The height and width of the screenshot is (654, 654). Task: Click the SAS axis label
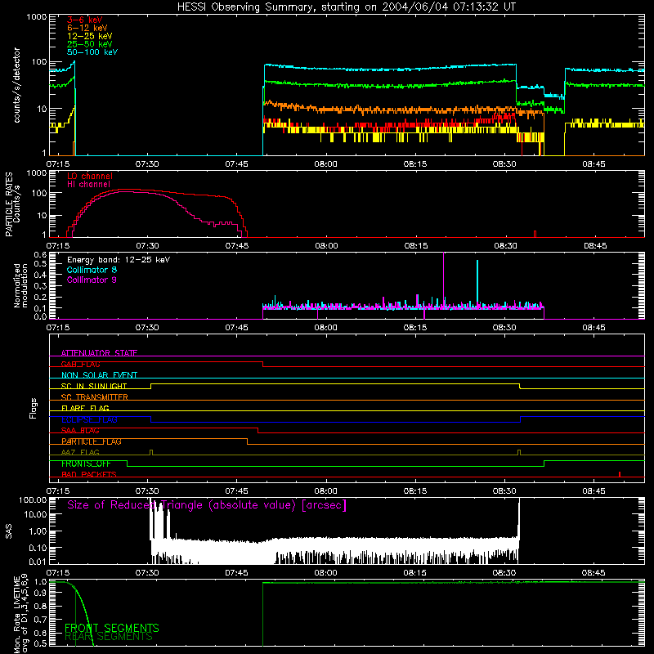[x=9, y=531]
